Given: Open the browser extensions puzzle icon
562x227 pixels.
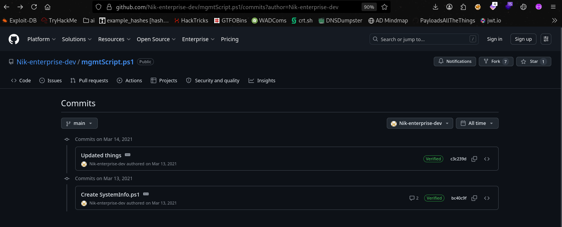Looking at the screenshot, I should [x=463, y=7].
